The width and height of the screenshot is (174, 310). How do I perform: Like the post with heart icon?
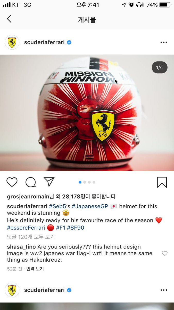click(x=12, y=182)
